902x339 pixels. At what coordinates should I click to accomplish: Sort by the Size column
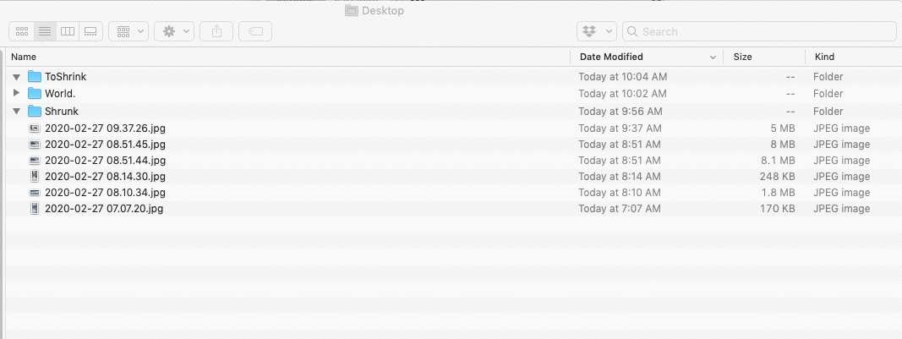pos(764,57)
